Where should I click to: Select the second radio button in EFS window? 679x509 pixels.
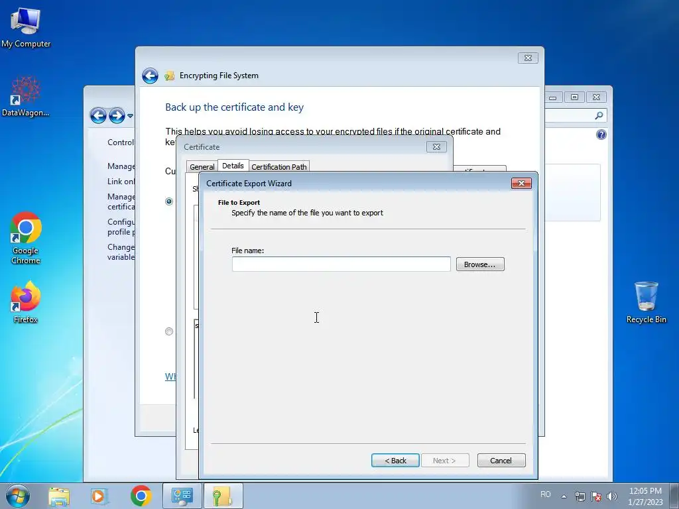[169, 331]
